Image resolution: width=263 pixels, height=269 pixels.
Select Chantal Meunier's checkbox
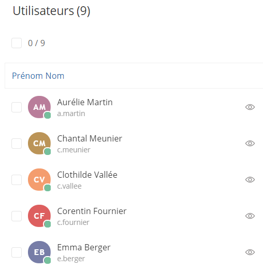pos(17,144)
